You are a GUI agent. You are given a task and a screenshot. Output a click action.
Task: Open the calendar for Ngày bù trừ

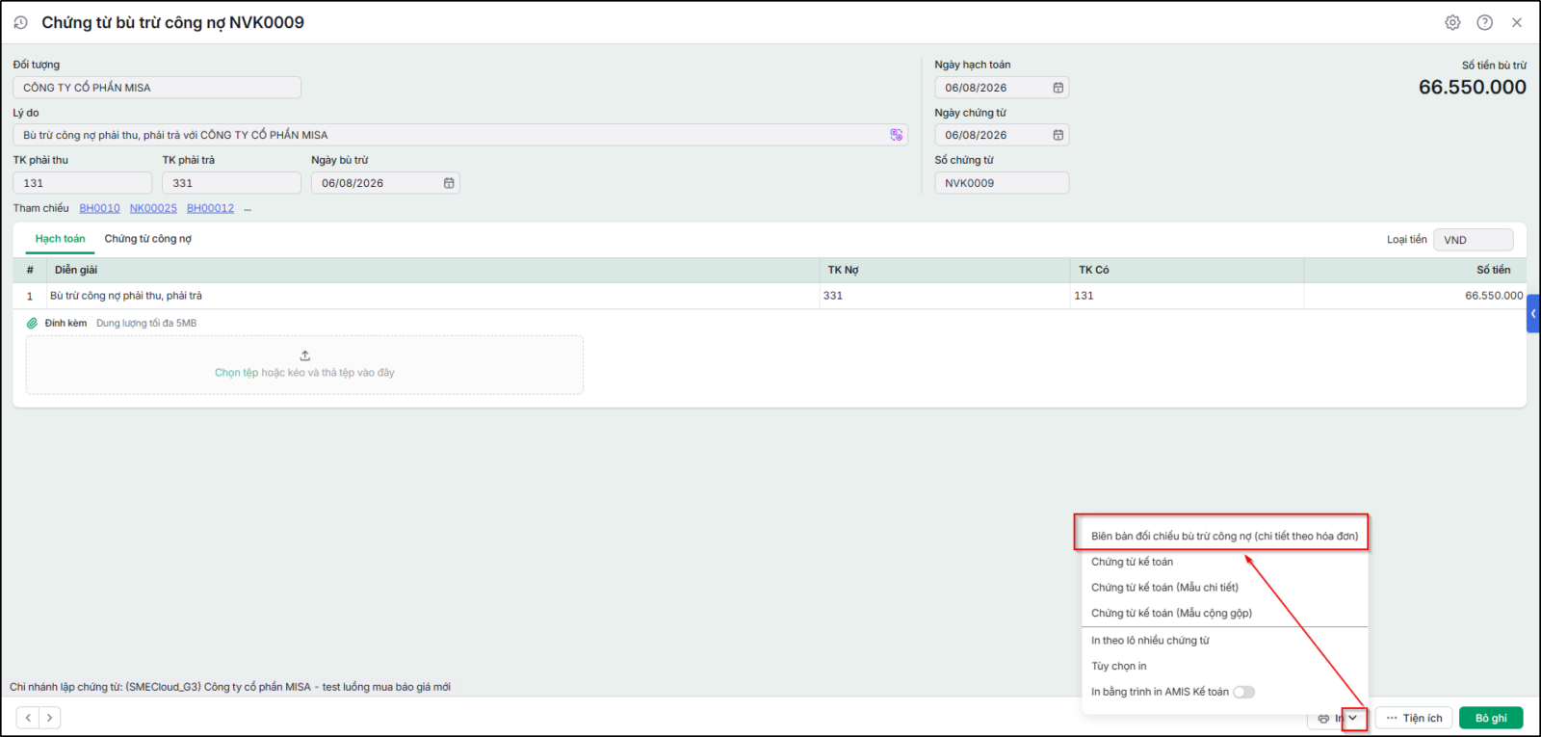(449, 183)
